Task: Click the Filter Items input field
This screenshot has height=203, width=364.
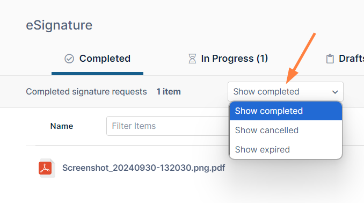Action: pyautogui.click(x=168, y=126)
